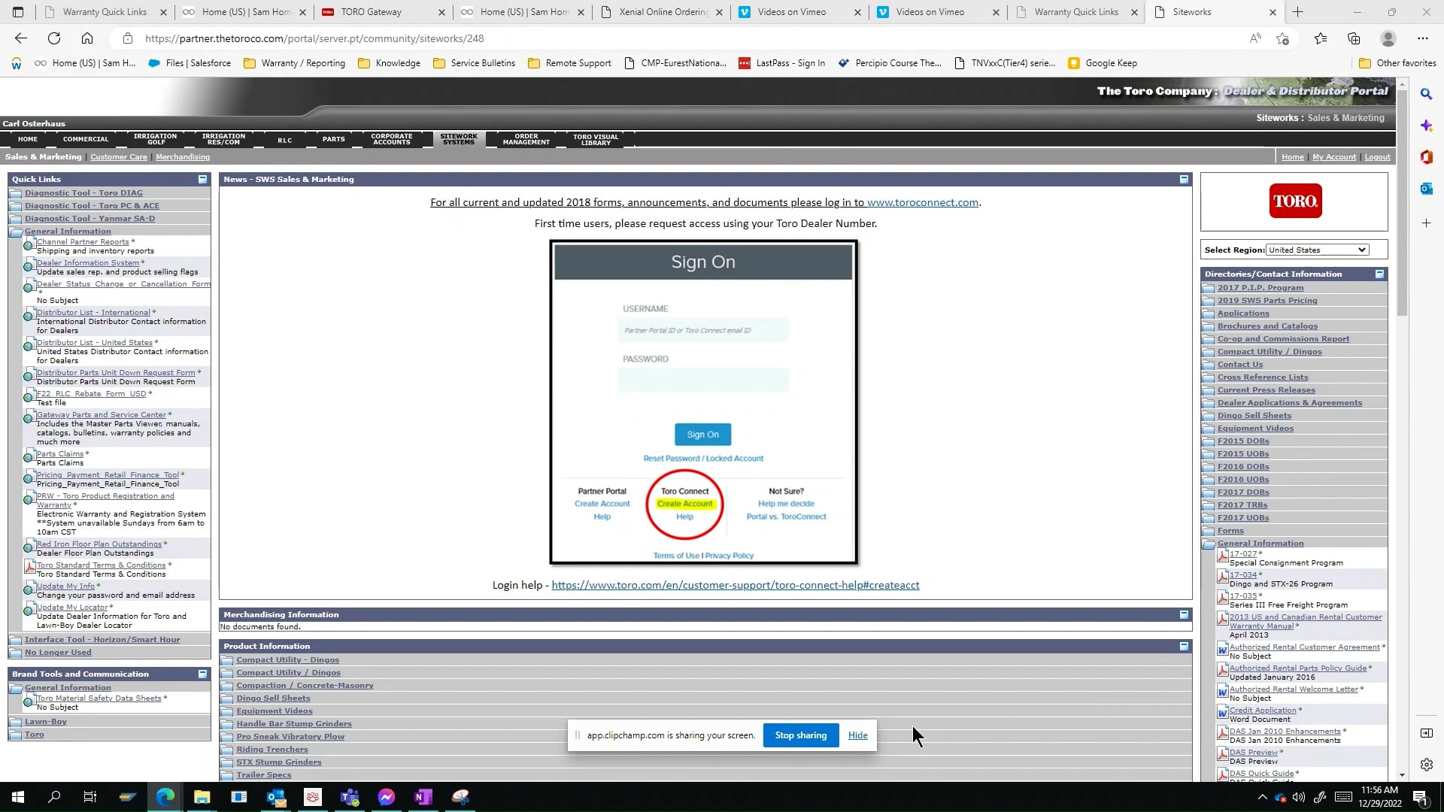Viewport: 1444px width, 812px height.
Task: Open Merchandising sub-navigation link
Action: (x=183, y=156)
